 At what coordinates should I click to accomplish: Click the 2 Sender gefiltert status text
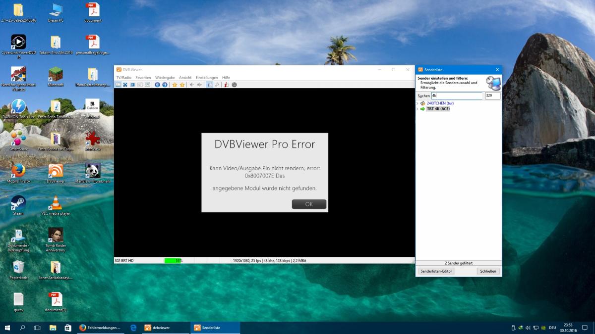(458, 263)
